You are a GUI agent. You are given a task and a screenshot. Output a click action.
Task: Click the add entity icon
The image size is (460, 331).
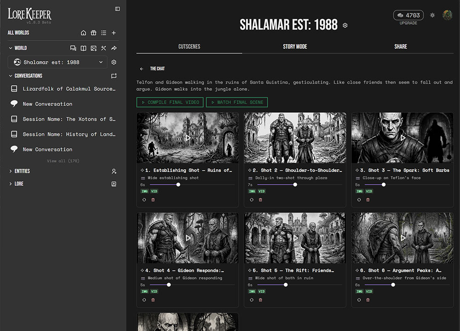(x=114, y=171)
